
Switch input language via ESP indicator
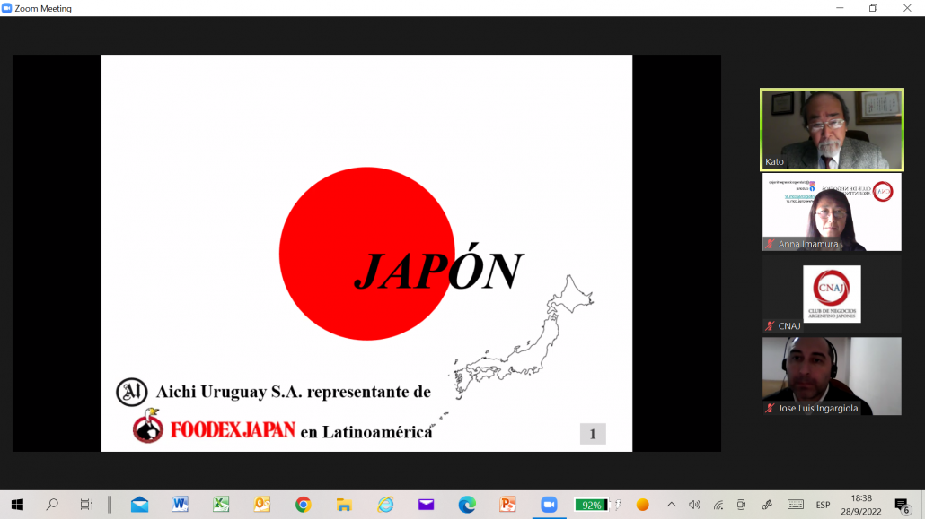[x=823, y=505]
